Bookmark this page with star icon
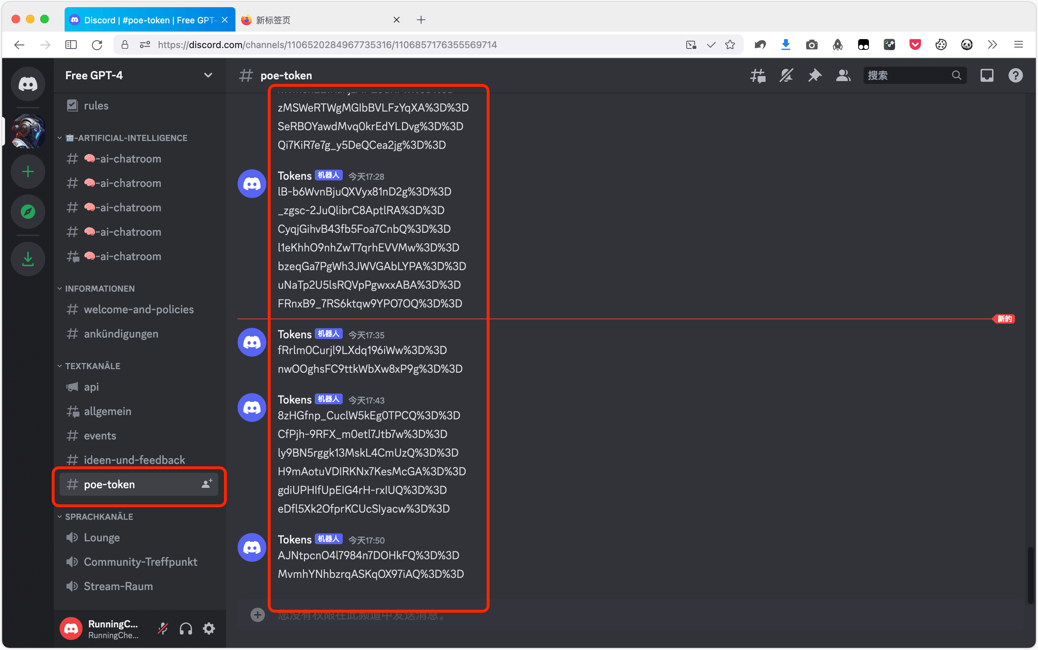 (730, 45)
